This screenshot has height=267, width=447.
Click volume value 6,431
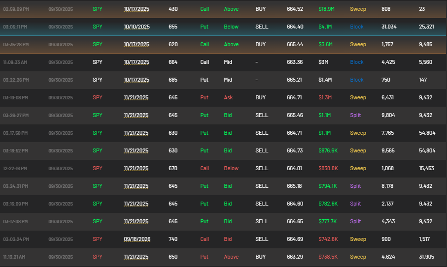click(x=387, y=97)
